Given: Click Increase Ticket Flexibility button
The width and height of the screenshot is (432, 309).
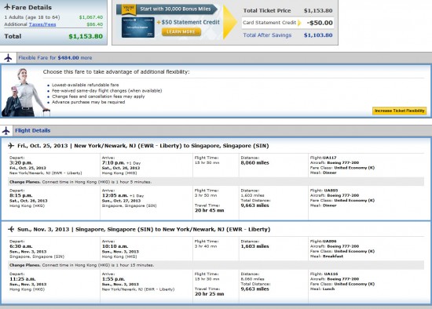Looking at the screenshot, I should [x=399, y=111].
